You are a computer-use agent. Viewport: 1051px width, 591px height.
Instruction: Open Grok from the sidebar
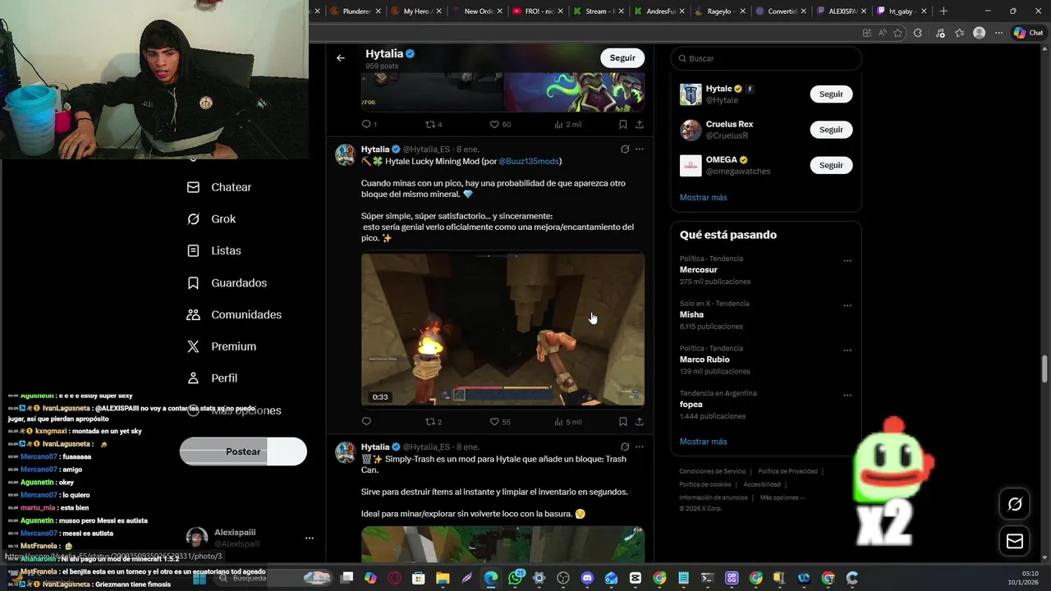(212, 219)
